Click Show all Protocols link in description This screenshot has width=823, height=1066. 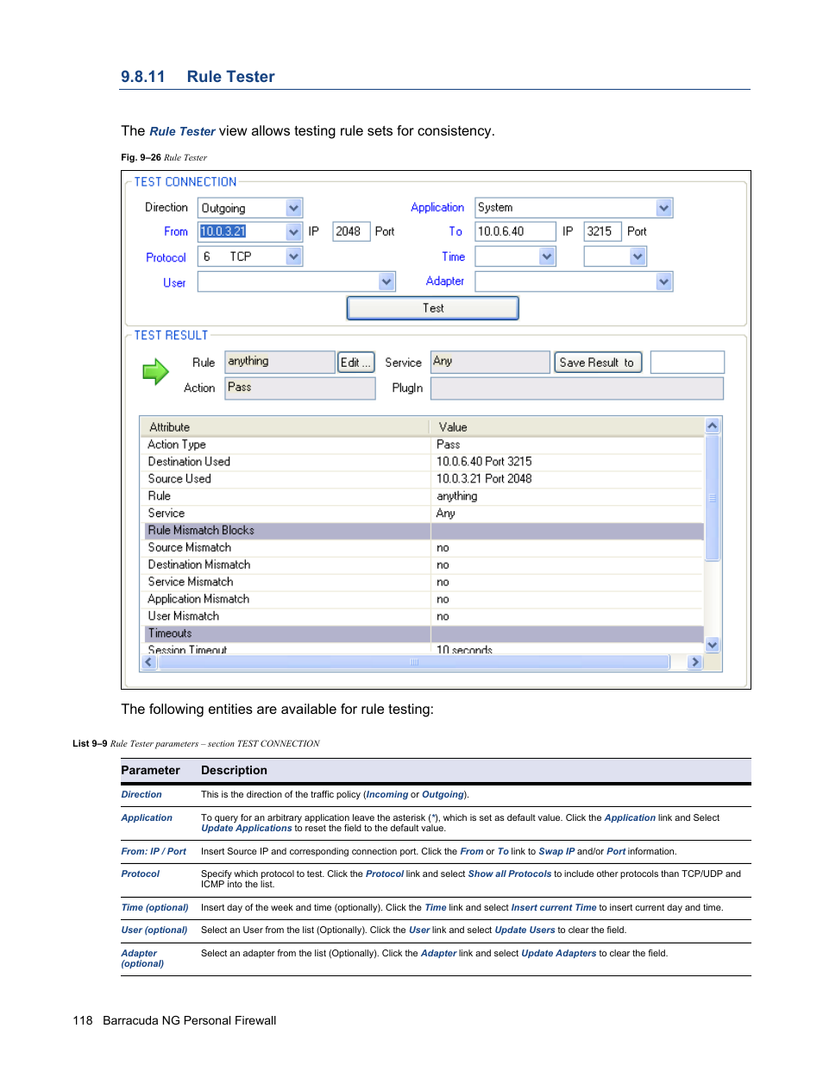510,874
